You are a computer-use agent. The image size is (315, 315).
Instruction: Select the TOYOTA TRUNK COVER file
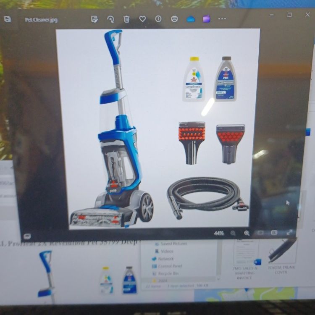pos(281,257)
